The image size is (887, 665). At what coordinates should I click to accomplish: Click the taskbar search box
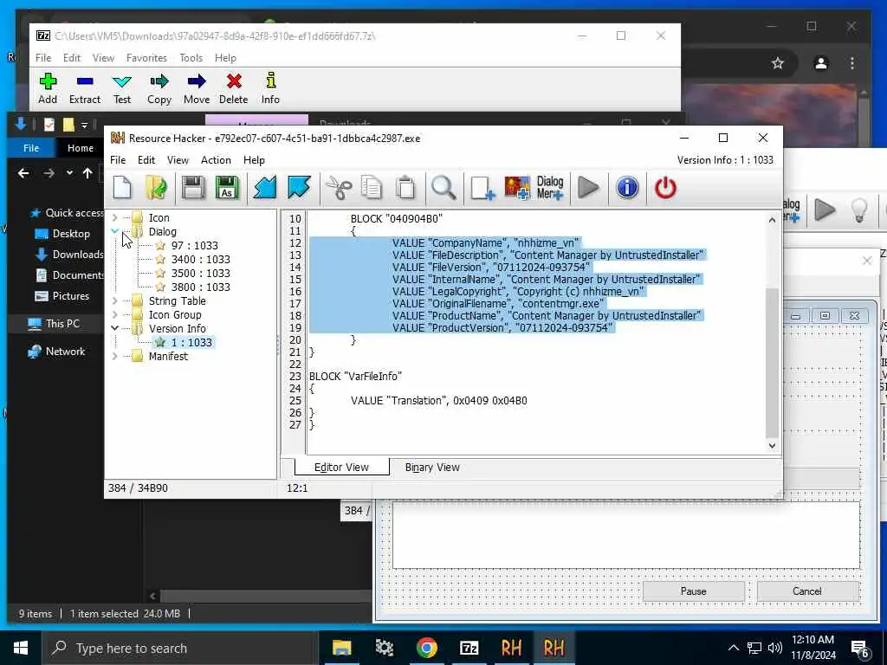tap(180, 648)
